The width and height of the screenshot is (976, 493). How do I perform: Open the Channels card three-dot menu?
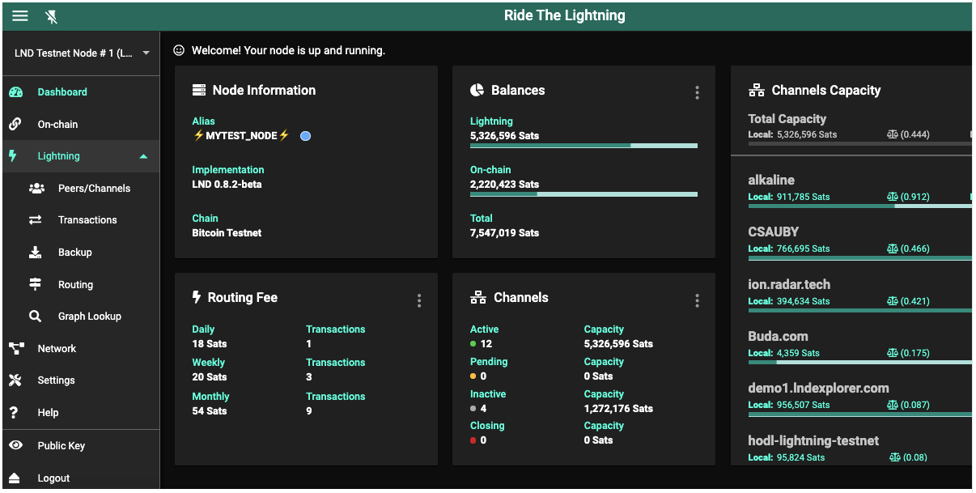(x=697, y=300)
